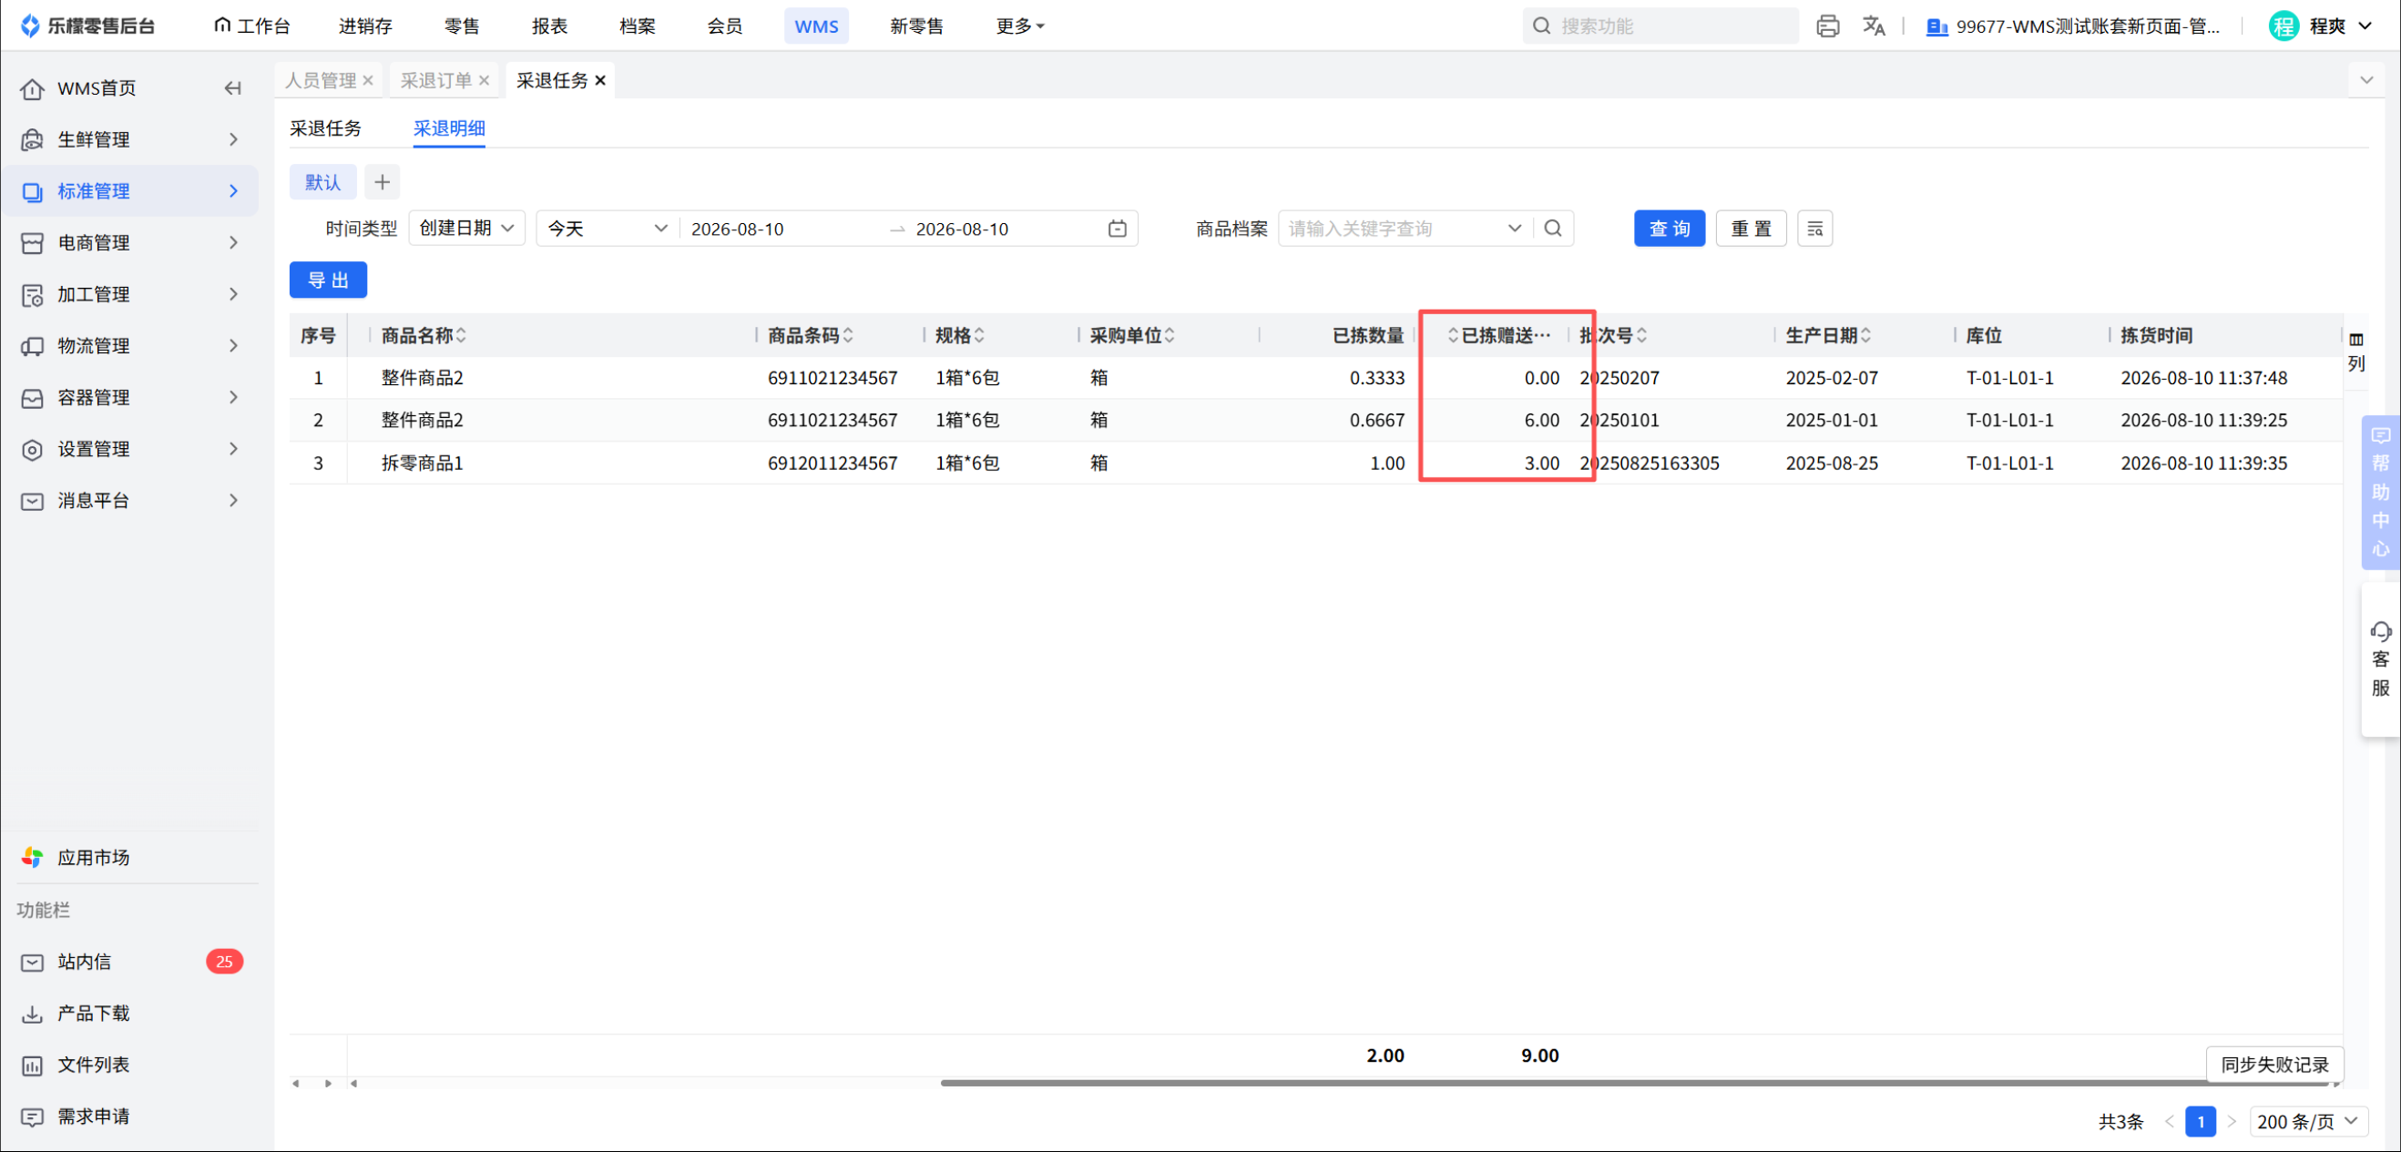
Task: Open 进销存 top menu
Action: [365, 26]
